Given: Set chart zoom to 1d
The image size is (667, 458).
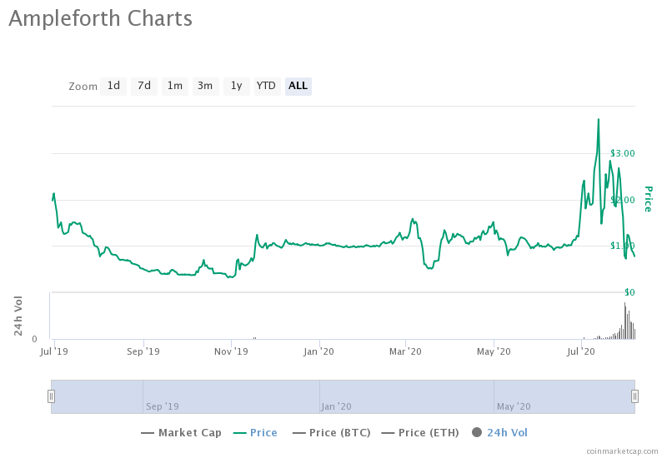Looking at the screenshot, I should coord(113,87).
